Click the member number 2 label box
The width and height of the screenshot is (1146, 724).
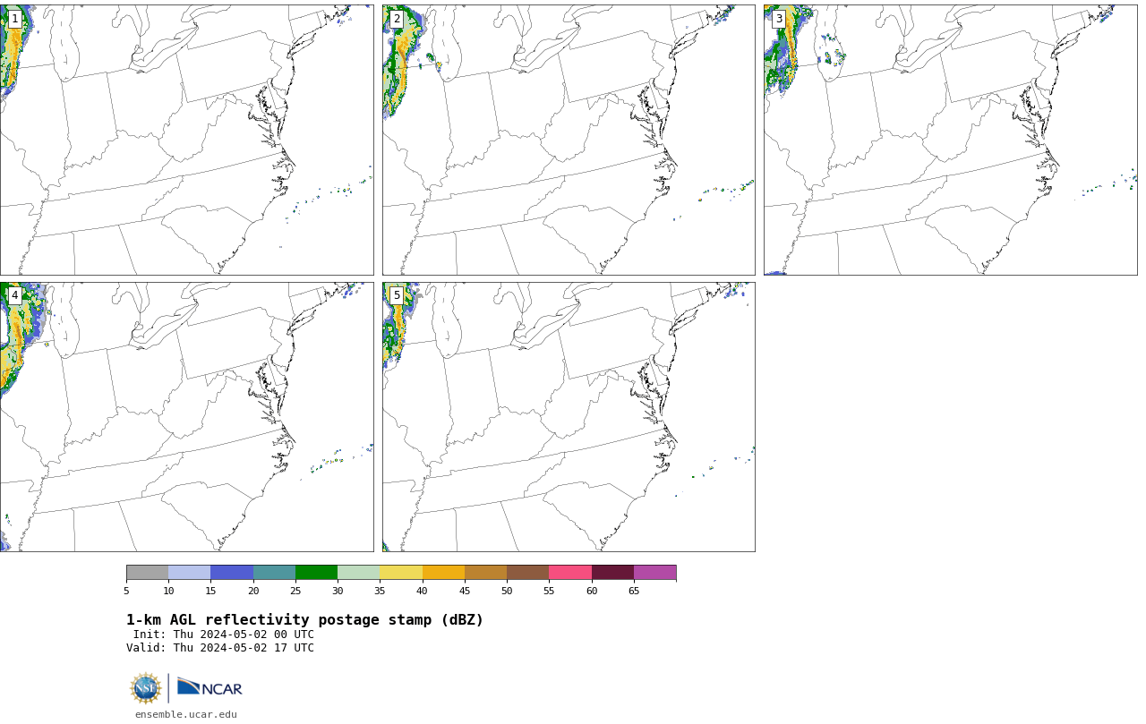397,19
